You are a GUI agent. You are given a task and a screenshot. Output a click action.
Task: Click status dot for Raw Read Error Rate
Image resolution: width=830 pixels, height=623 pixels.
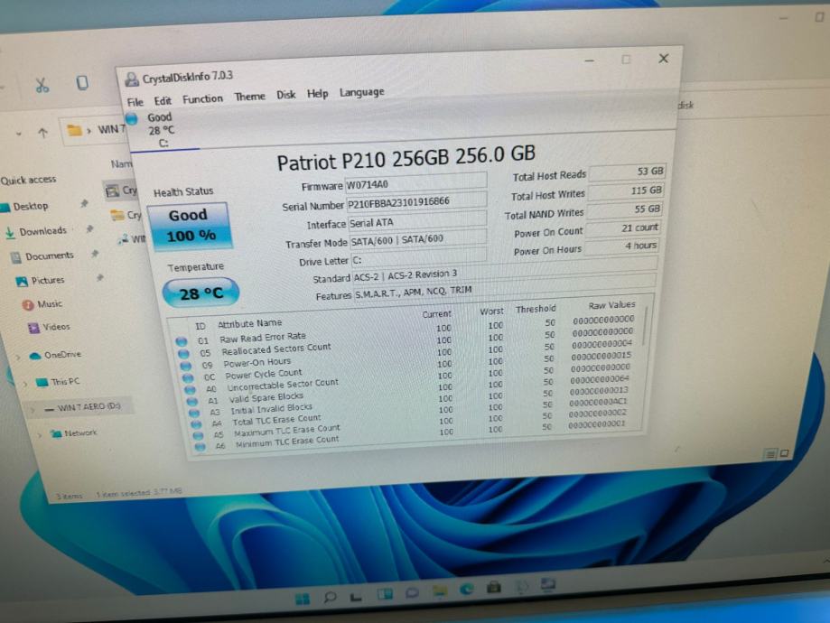[181, 341]
